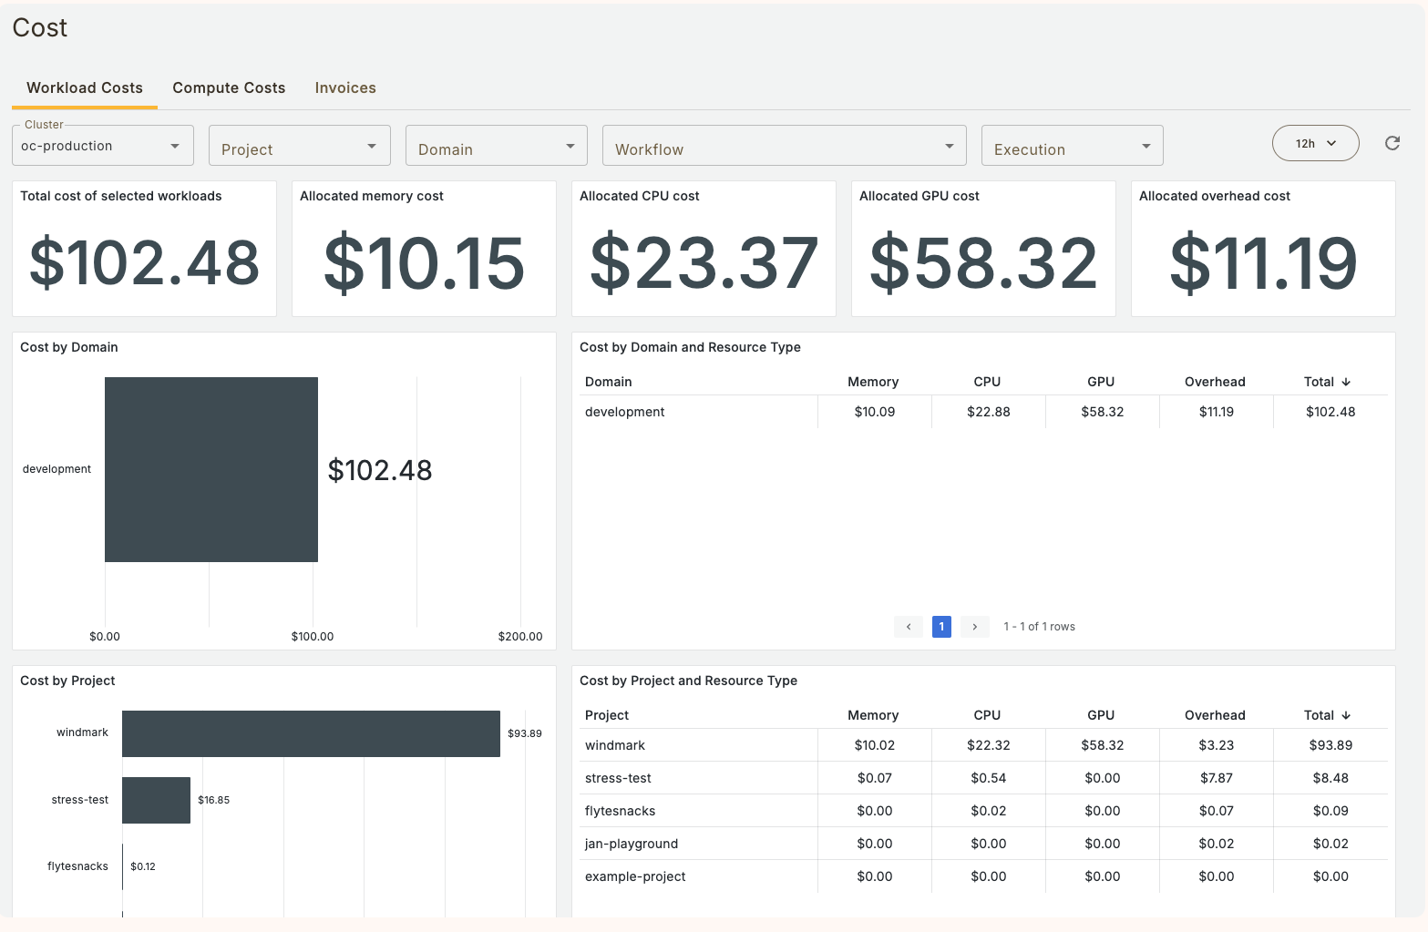Viewport: 1428px width, 932px height.
Task: Change the 12h time range selector
Action: click(x=1315, y=143)
